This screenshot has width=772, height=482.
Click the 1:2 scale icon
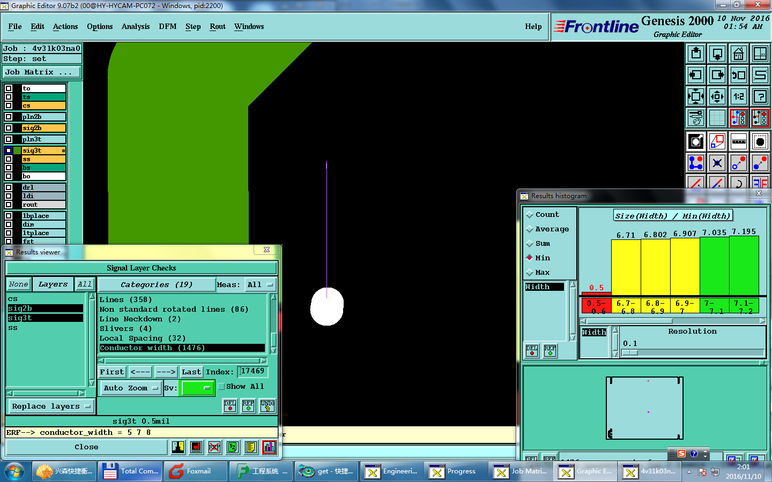pyautogui.click(x=739, y=96)
